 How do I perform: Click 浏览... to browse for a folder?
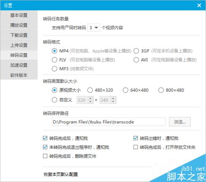tap(180, 122)
